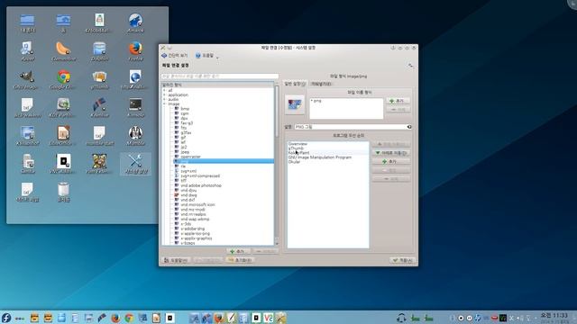Click the Reset button at the dialog bottom
The width and height of the screenshot is (577, 324).
click(240, 260)
